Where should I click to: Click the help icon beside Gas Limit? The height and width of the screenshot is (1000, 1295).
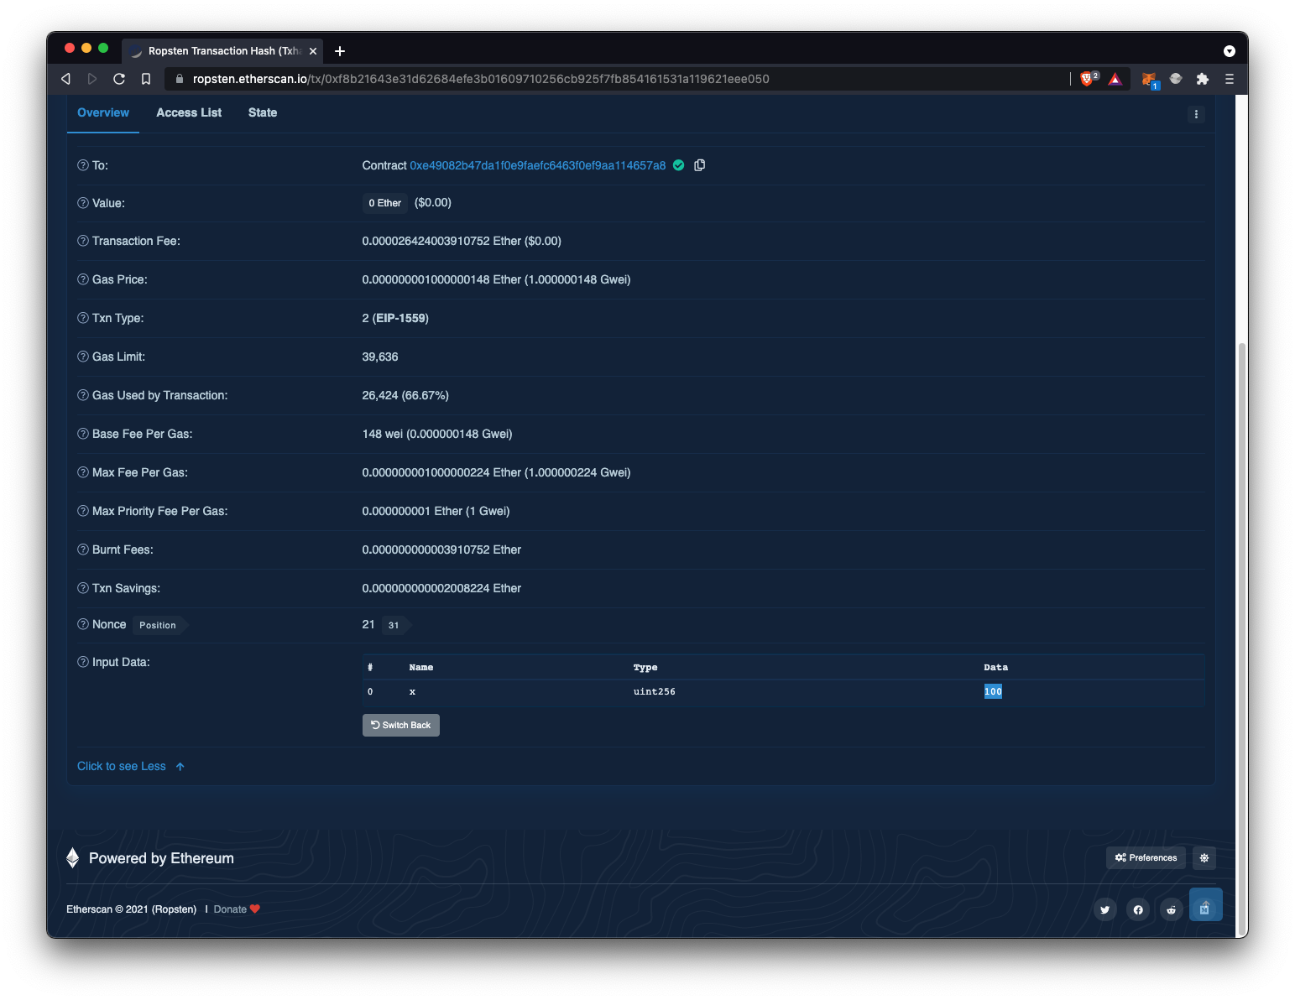click(83, 357)
